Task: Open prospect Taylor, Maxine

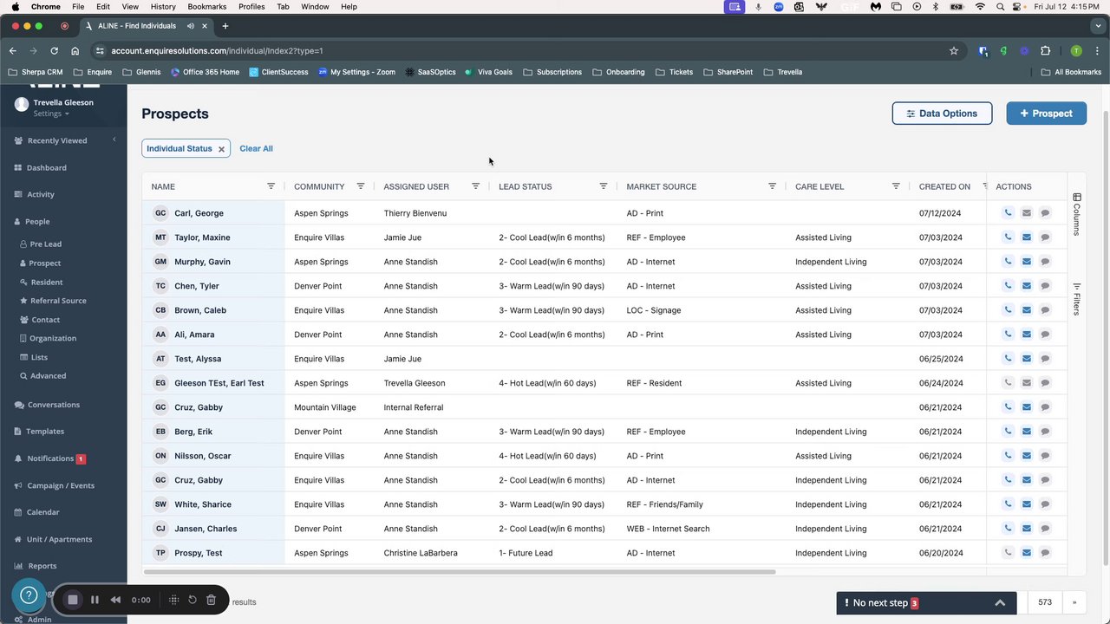Action: pyautogui.click(x=202, y=237)
